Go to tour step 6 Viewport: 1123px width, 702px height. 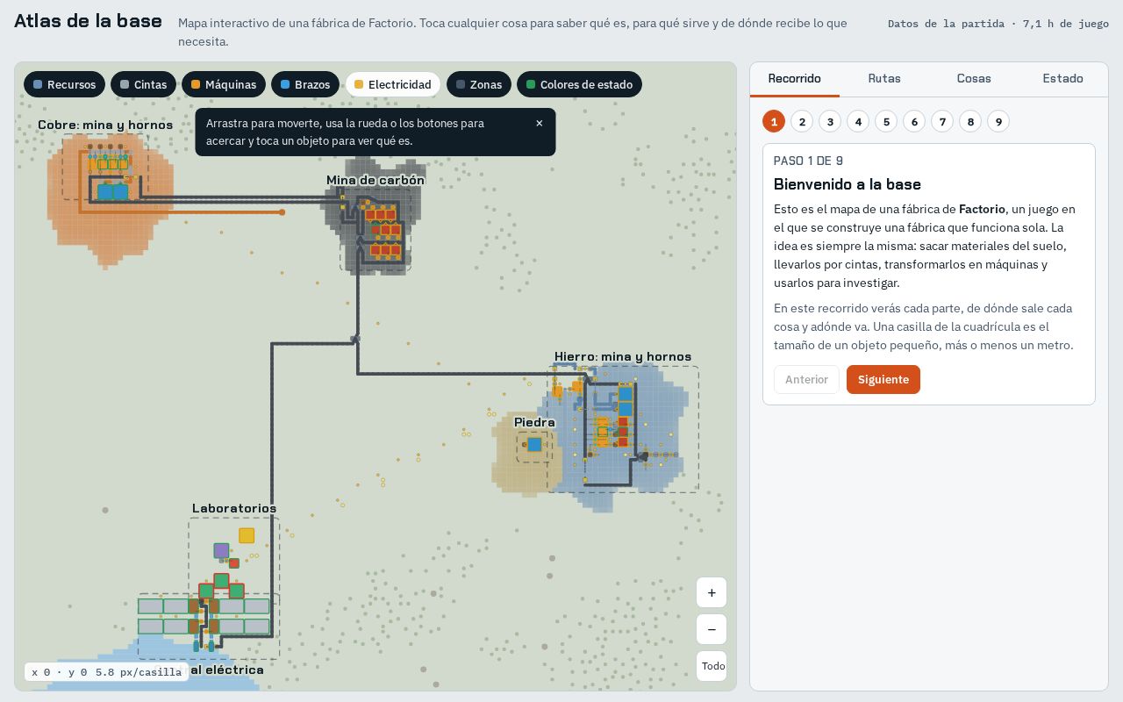click(914, 121)
